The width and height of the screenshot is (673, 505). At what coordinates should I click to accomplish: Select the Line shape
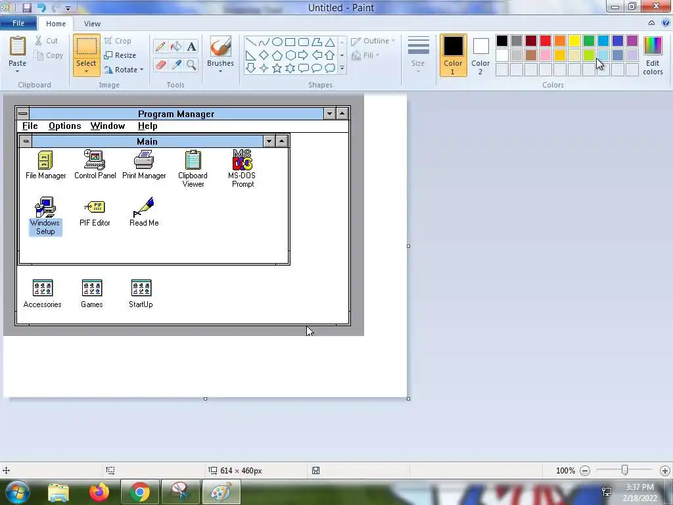coord(250,42)
